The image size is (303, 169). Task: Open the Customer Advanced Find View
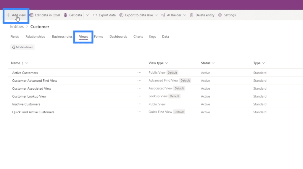point(35,81)
